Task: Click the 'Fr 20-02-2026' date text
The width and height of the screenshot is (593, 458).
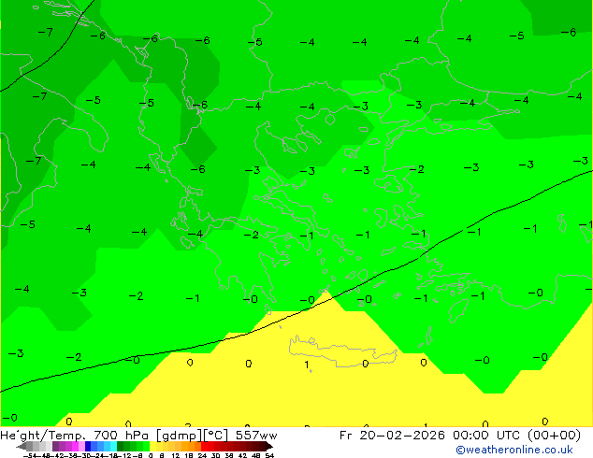Action: click(x=392, y=436)
